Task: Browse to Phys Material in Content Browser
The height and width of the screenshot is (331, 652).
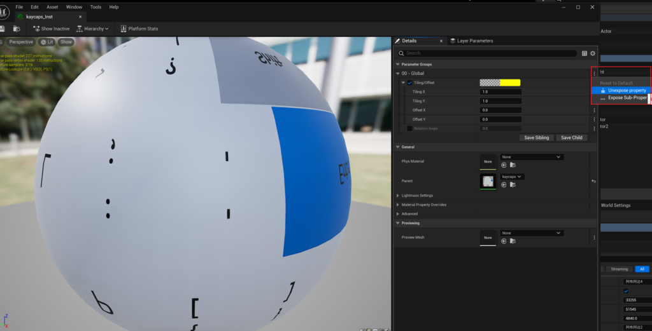Action: click(513, 165)
